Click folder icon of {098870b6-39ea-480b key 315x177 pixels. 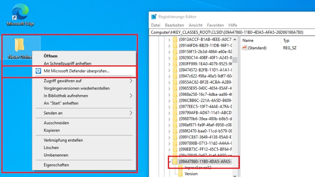175,119
